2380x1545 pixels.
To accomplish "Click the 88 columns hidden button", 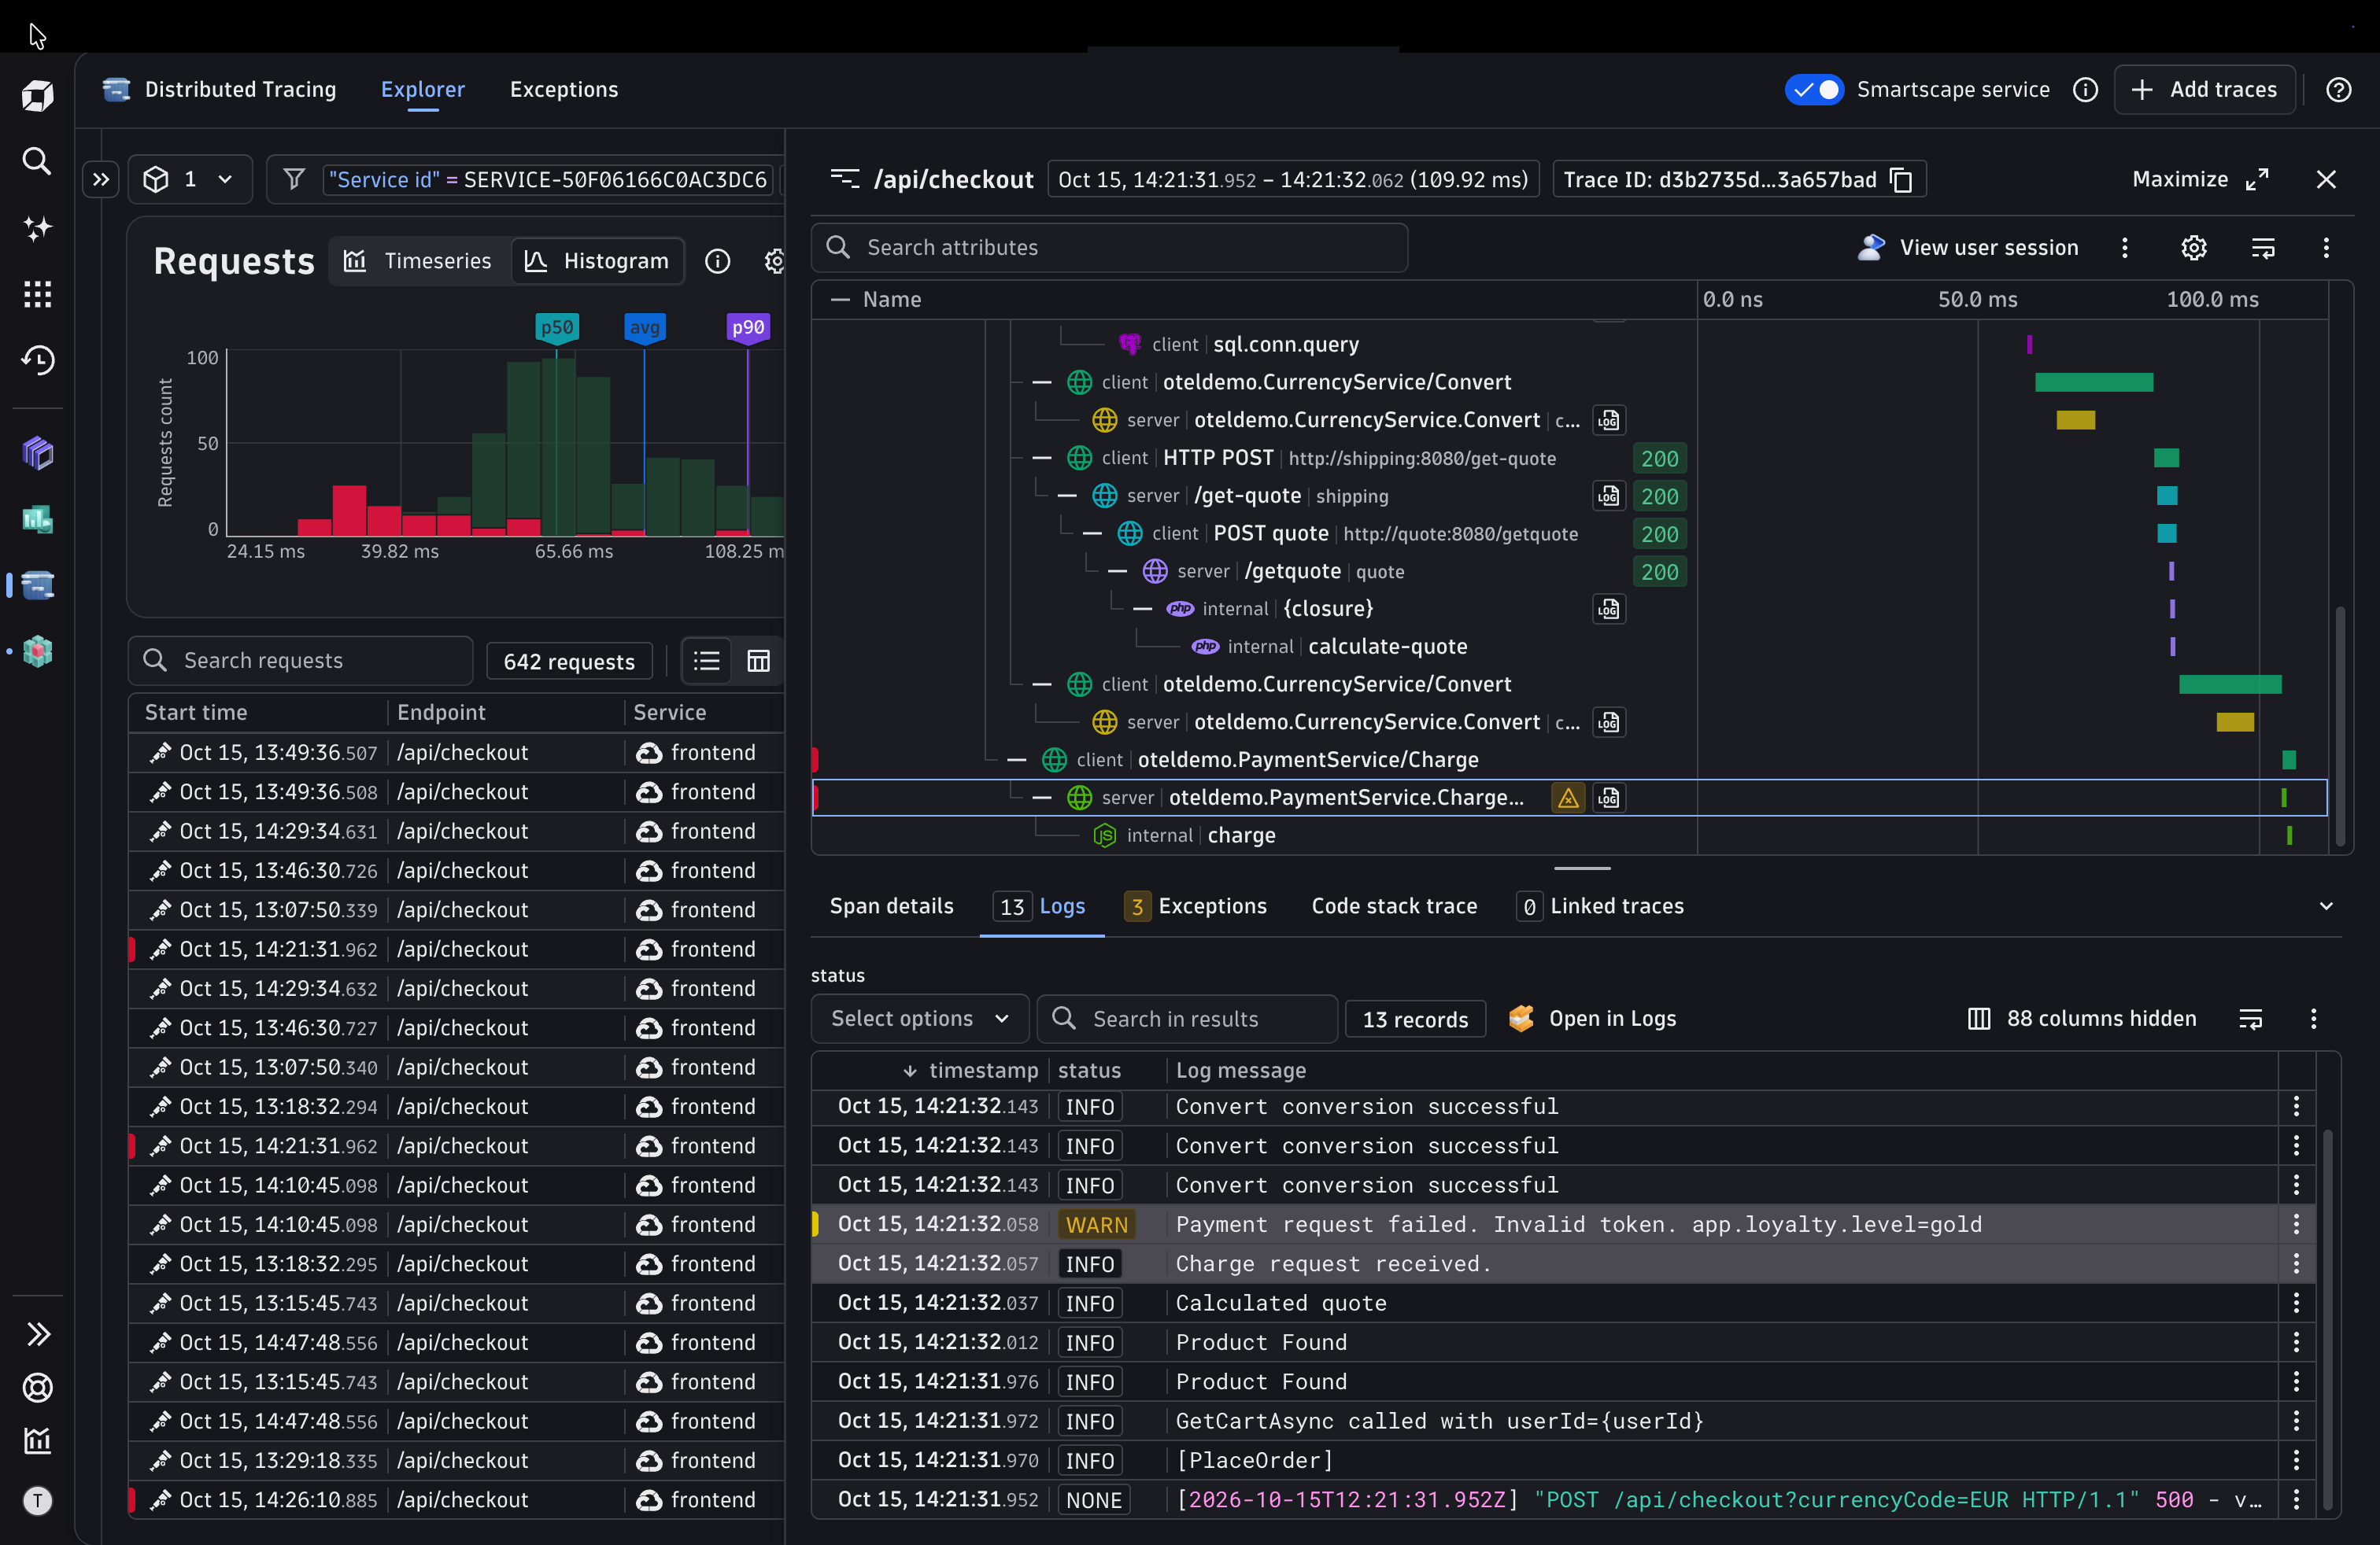I will [2082, 1020].
